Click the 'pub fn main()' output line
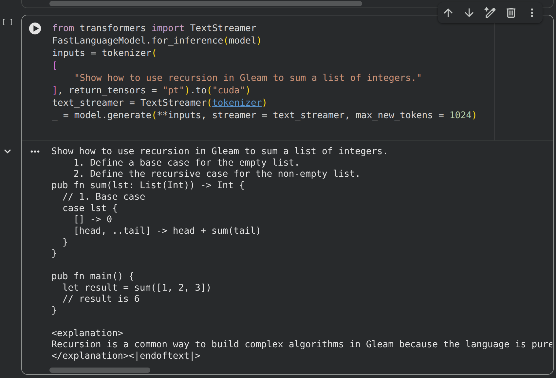 pos(93,276)
